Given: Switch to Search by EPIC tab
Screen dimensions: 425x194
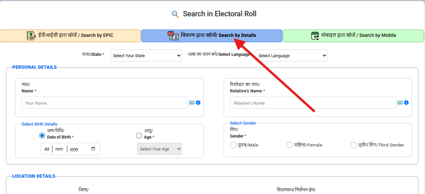Looking at the screenshot, I should pyautogui.click(x=70, y=36).
